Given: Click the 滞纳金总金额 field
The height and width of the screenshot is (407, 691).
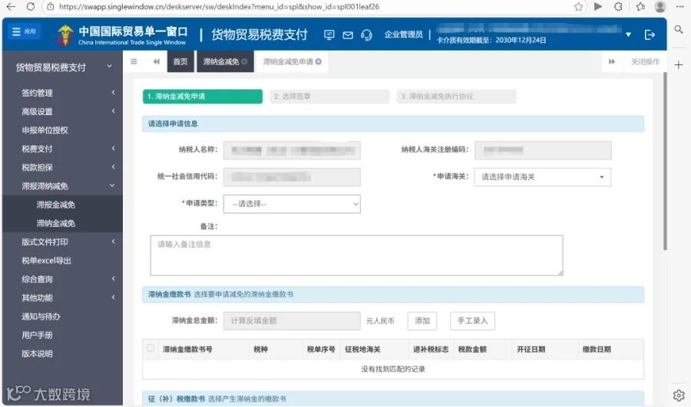Looking at the screenshot, I should coord(292,320).
